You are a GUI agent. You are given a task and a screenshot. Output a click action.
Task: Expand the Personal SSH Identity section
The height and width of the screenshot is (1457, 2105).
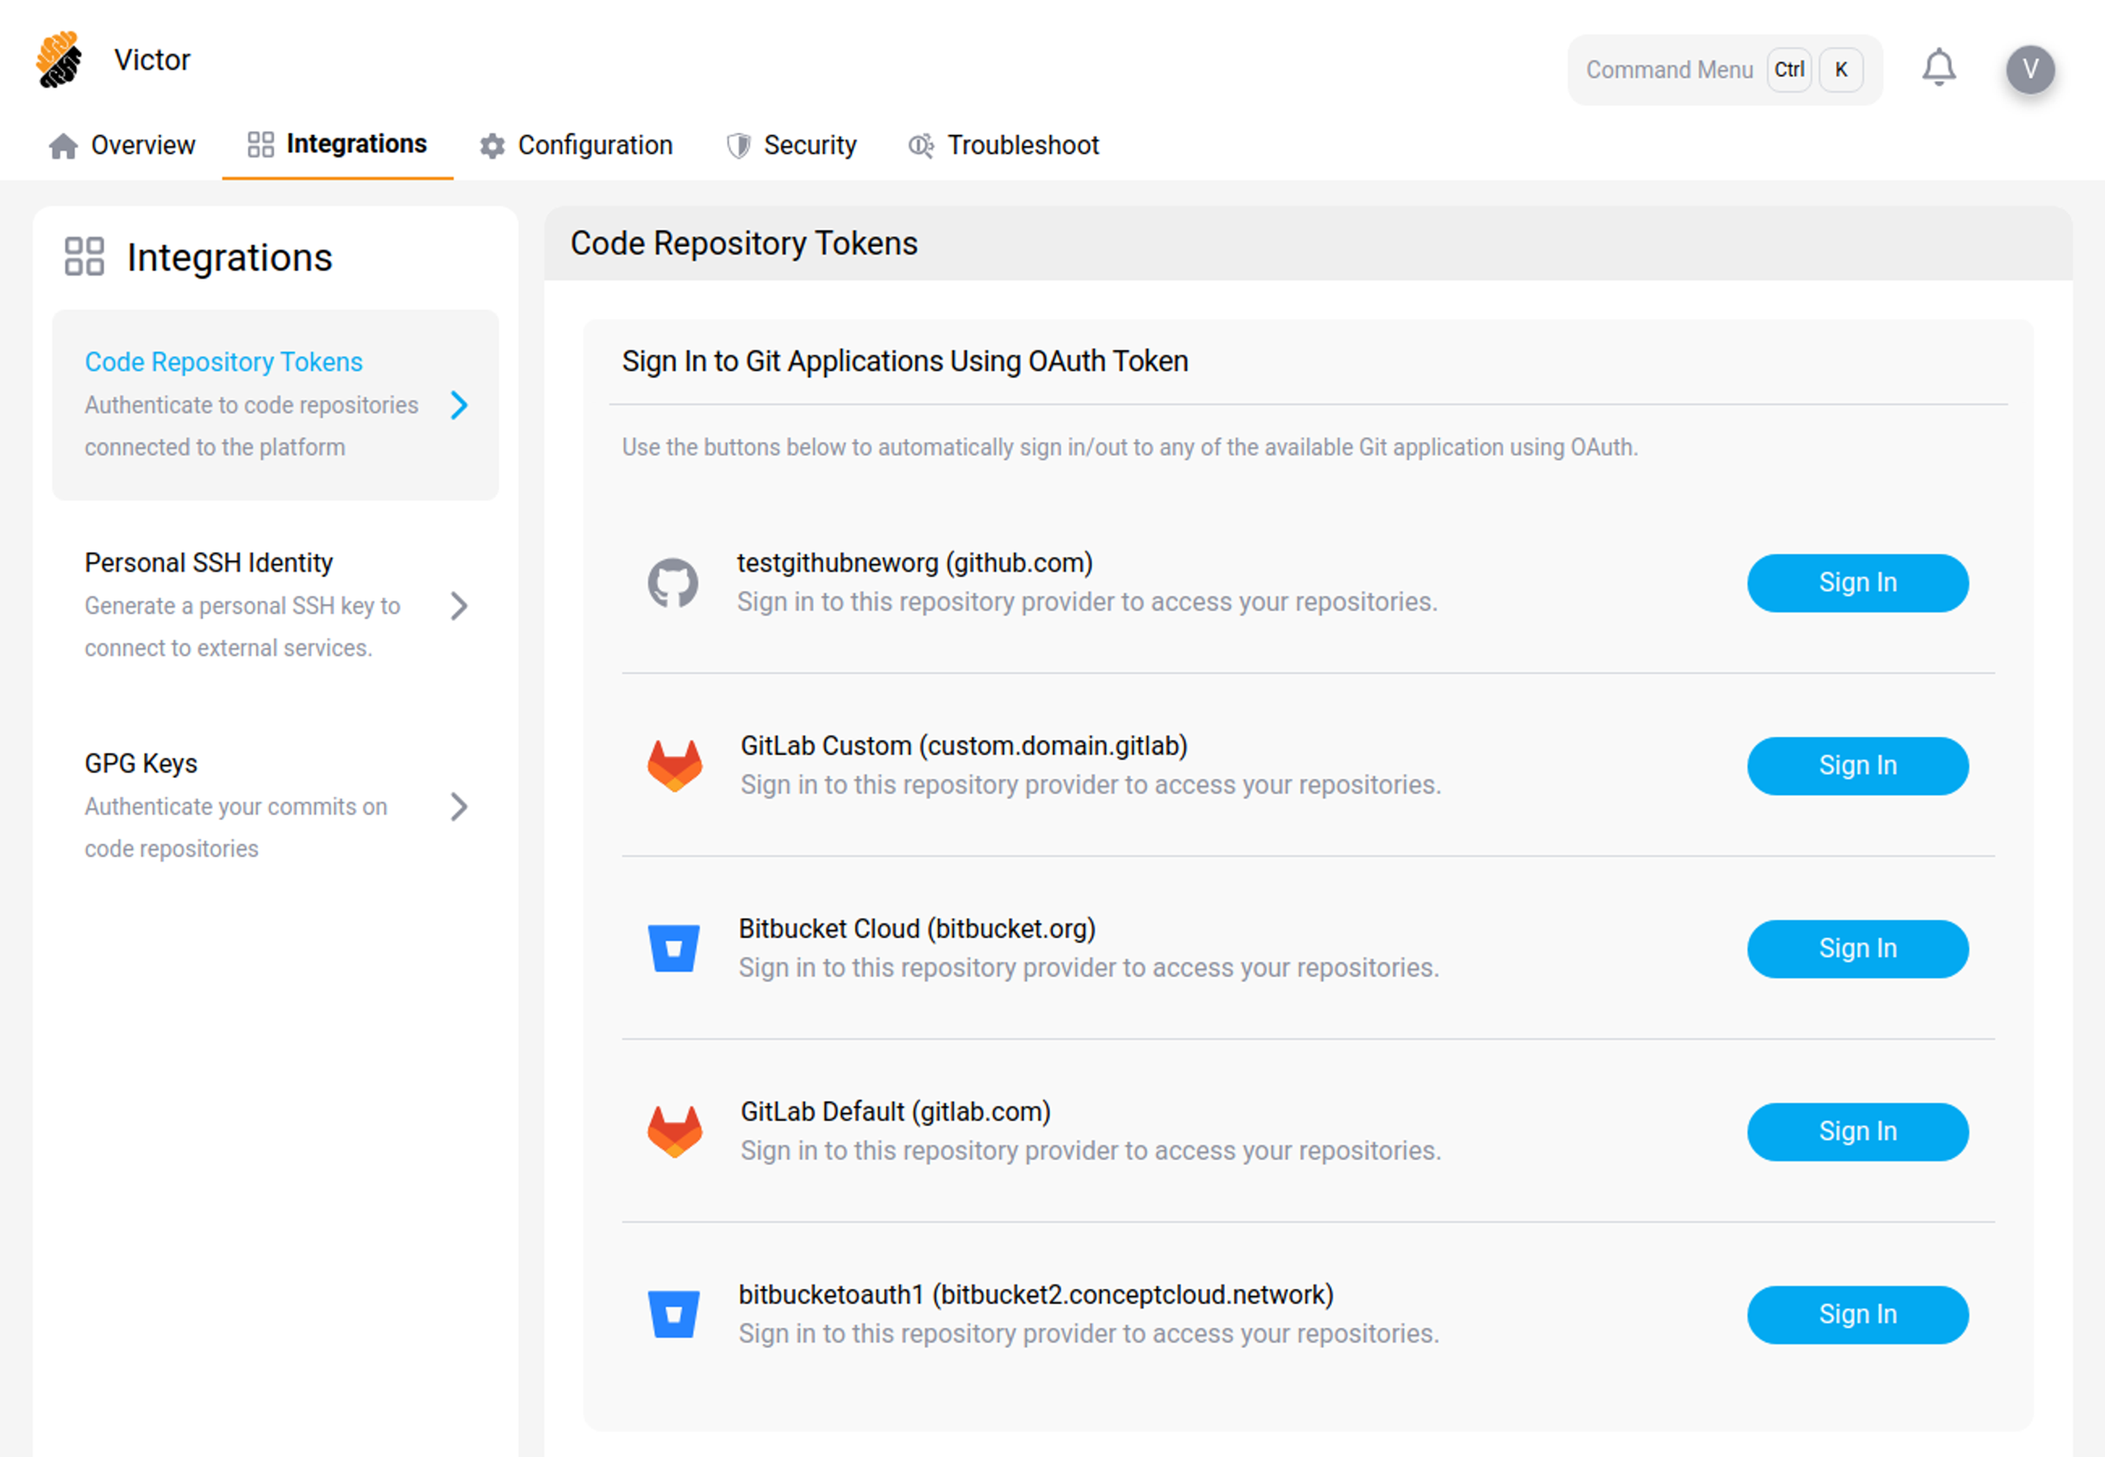(460, 606)
